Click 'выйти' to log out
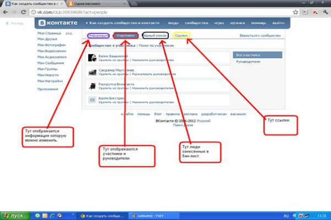Viewport: 331px width, 220px height. click(x=278, y=23)
